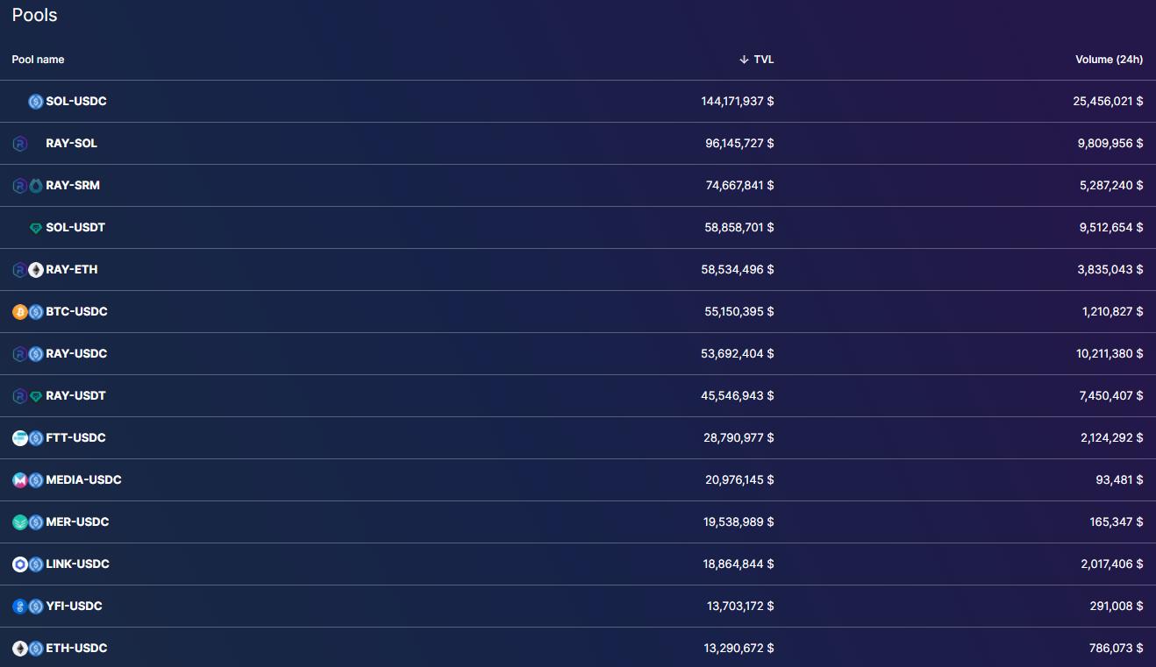
Task: Click the Pools heading
Action: [x=35, y=15]
